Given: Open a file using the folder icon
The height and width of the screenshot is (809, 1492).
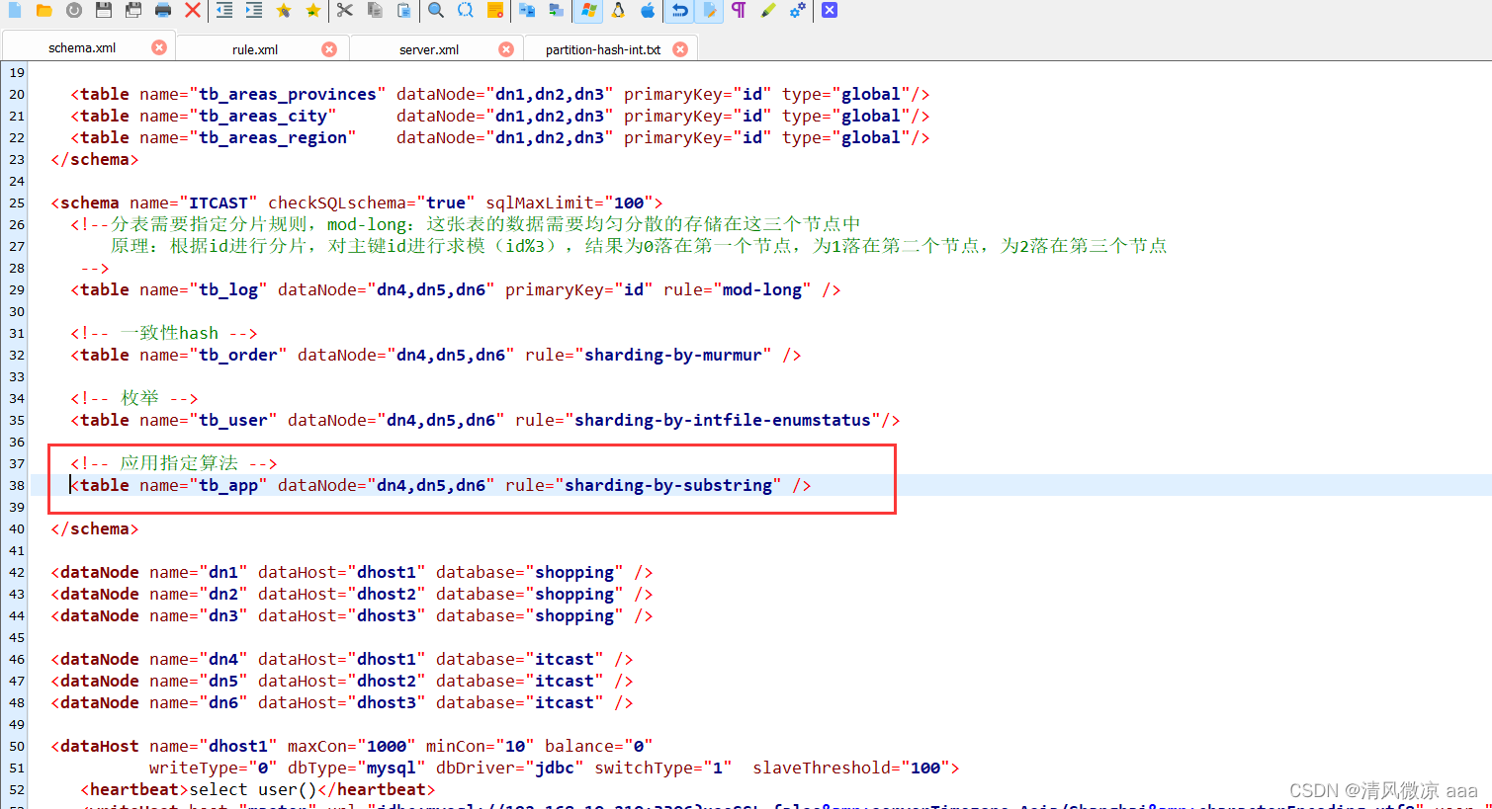Looking at the screenshot, I should click(44, 10).
